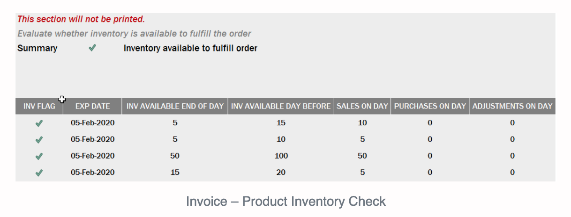The image size is (571, 217).
Task: Select the end-of-day value 50 cell
Action: (175, 156)
